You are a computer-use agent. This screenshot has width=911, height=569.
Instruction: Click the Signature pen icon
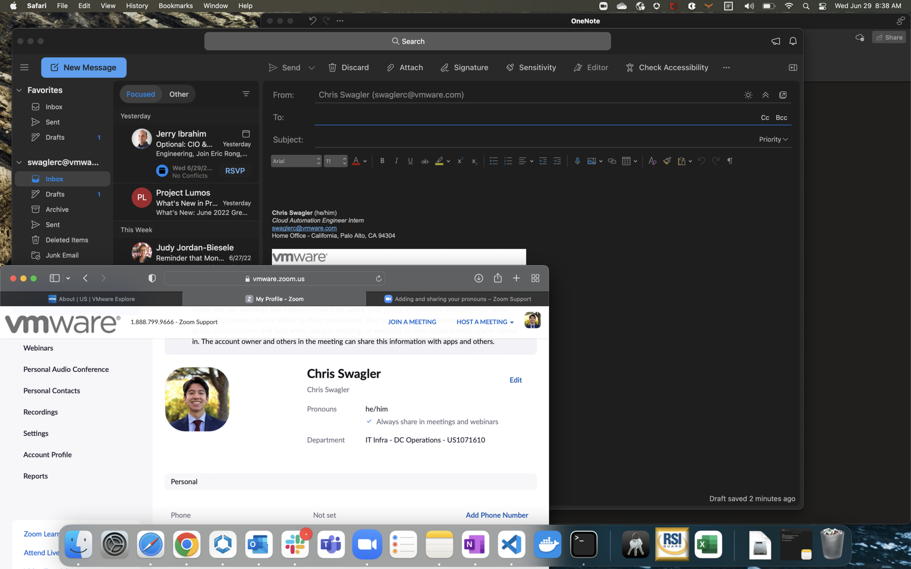pos(444,68)
